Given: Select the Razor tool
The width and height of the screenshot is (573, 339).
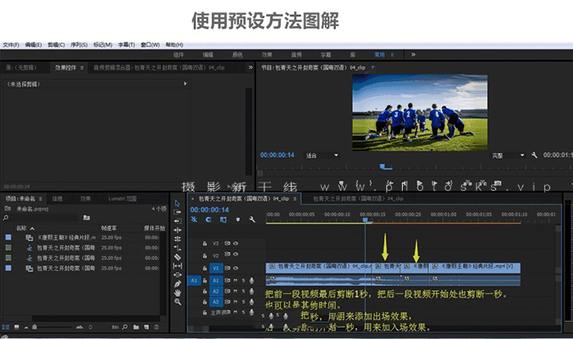Looking at the screenshot, I should 178,257.
